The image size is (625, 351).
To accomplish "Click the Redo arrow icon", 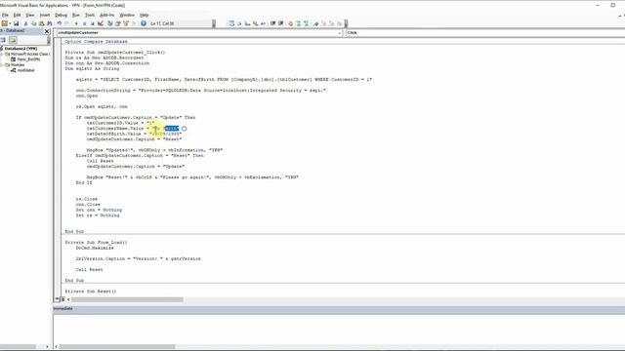I will coord(66,23).
